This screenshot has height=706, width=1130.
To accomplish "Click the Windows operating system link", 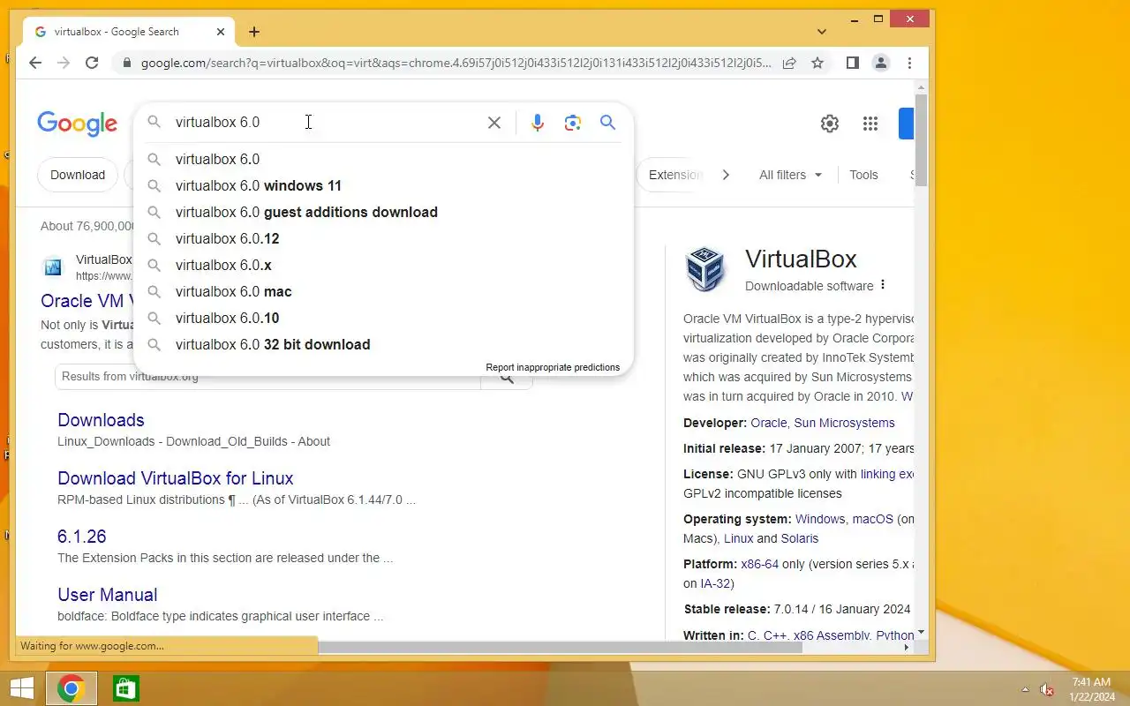I will click(x=820, y=519).
